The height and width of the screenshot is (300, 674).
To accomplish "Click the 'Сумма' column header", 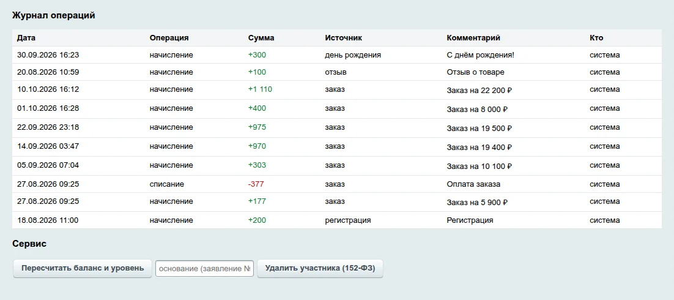I will tap(261, 38).
